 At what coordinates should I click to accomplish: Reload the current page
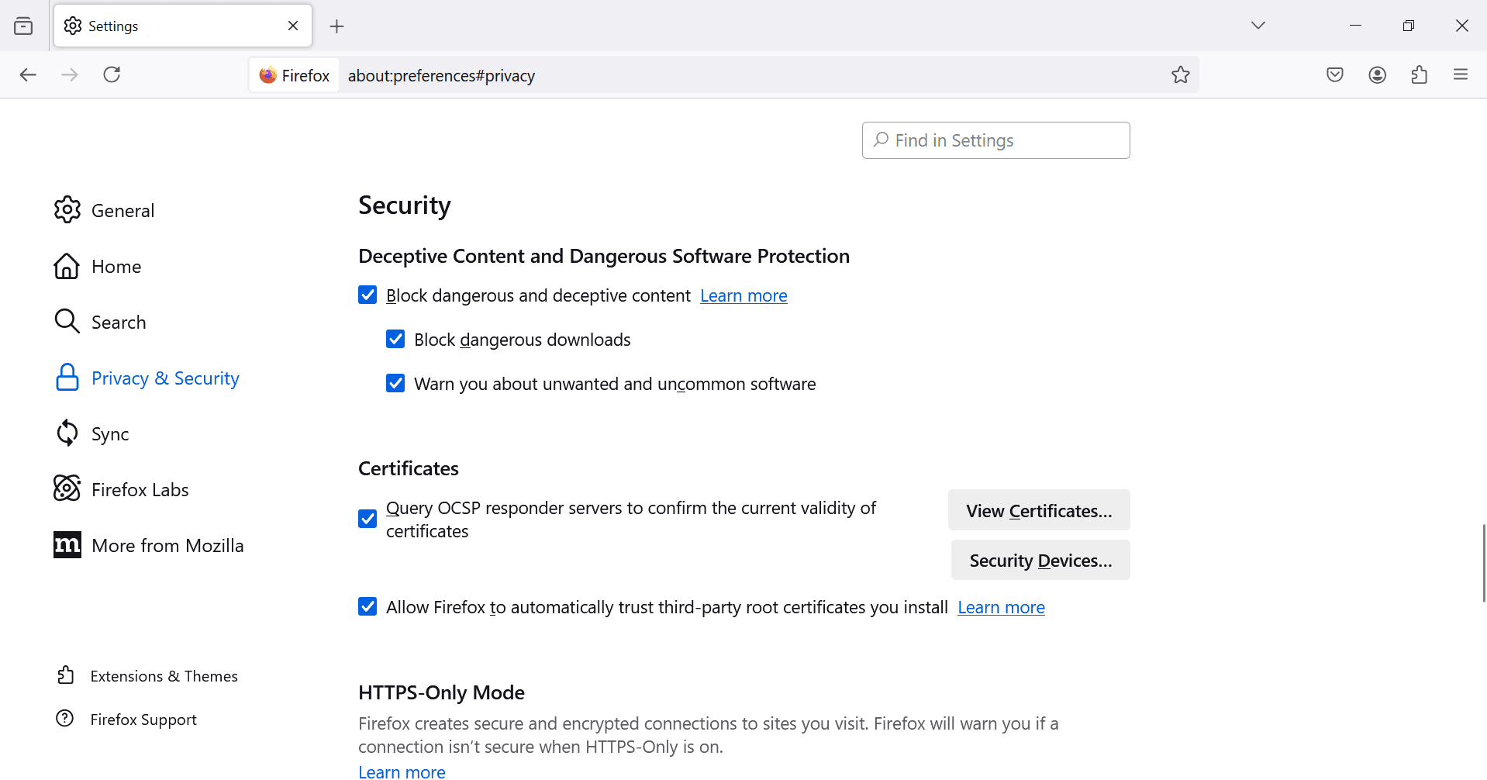[112, 74]
